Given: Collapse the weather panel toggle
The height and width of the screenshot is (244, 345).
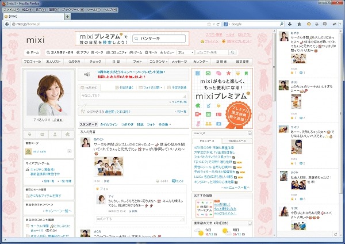Looking at the screenshot, I should pyautogui.click(x=250, y=223).
